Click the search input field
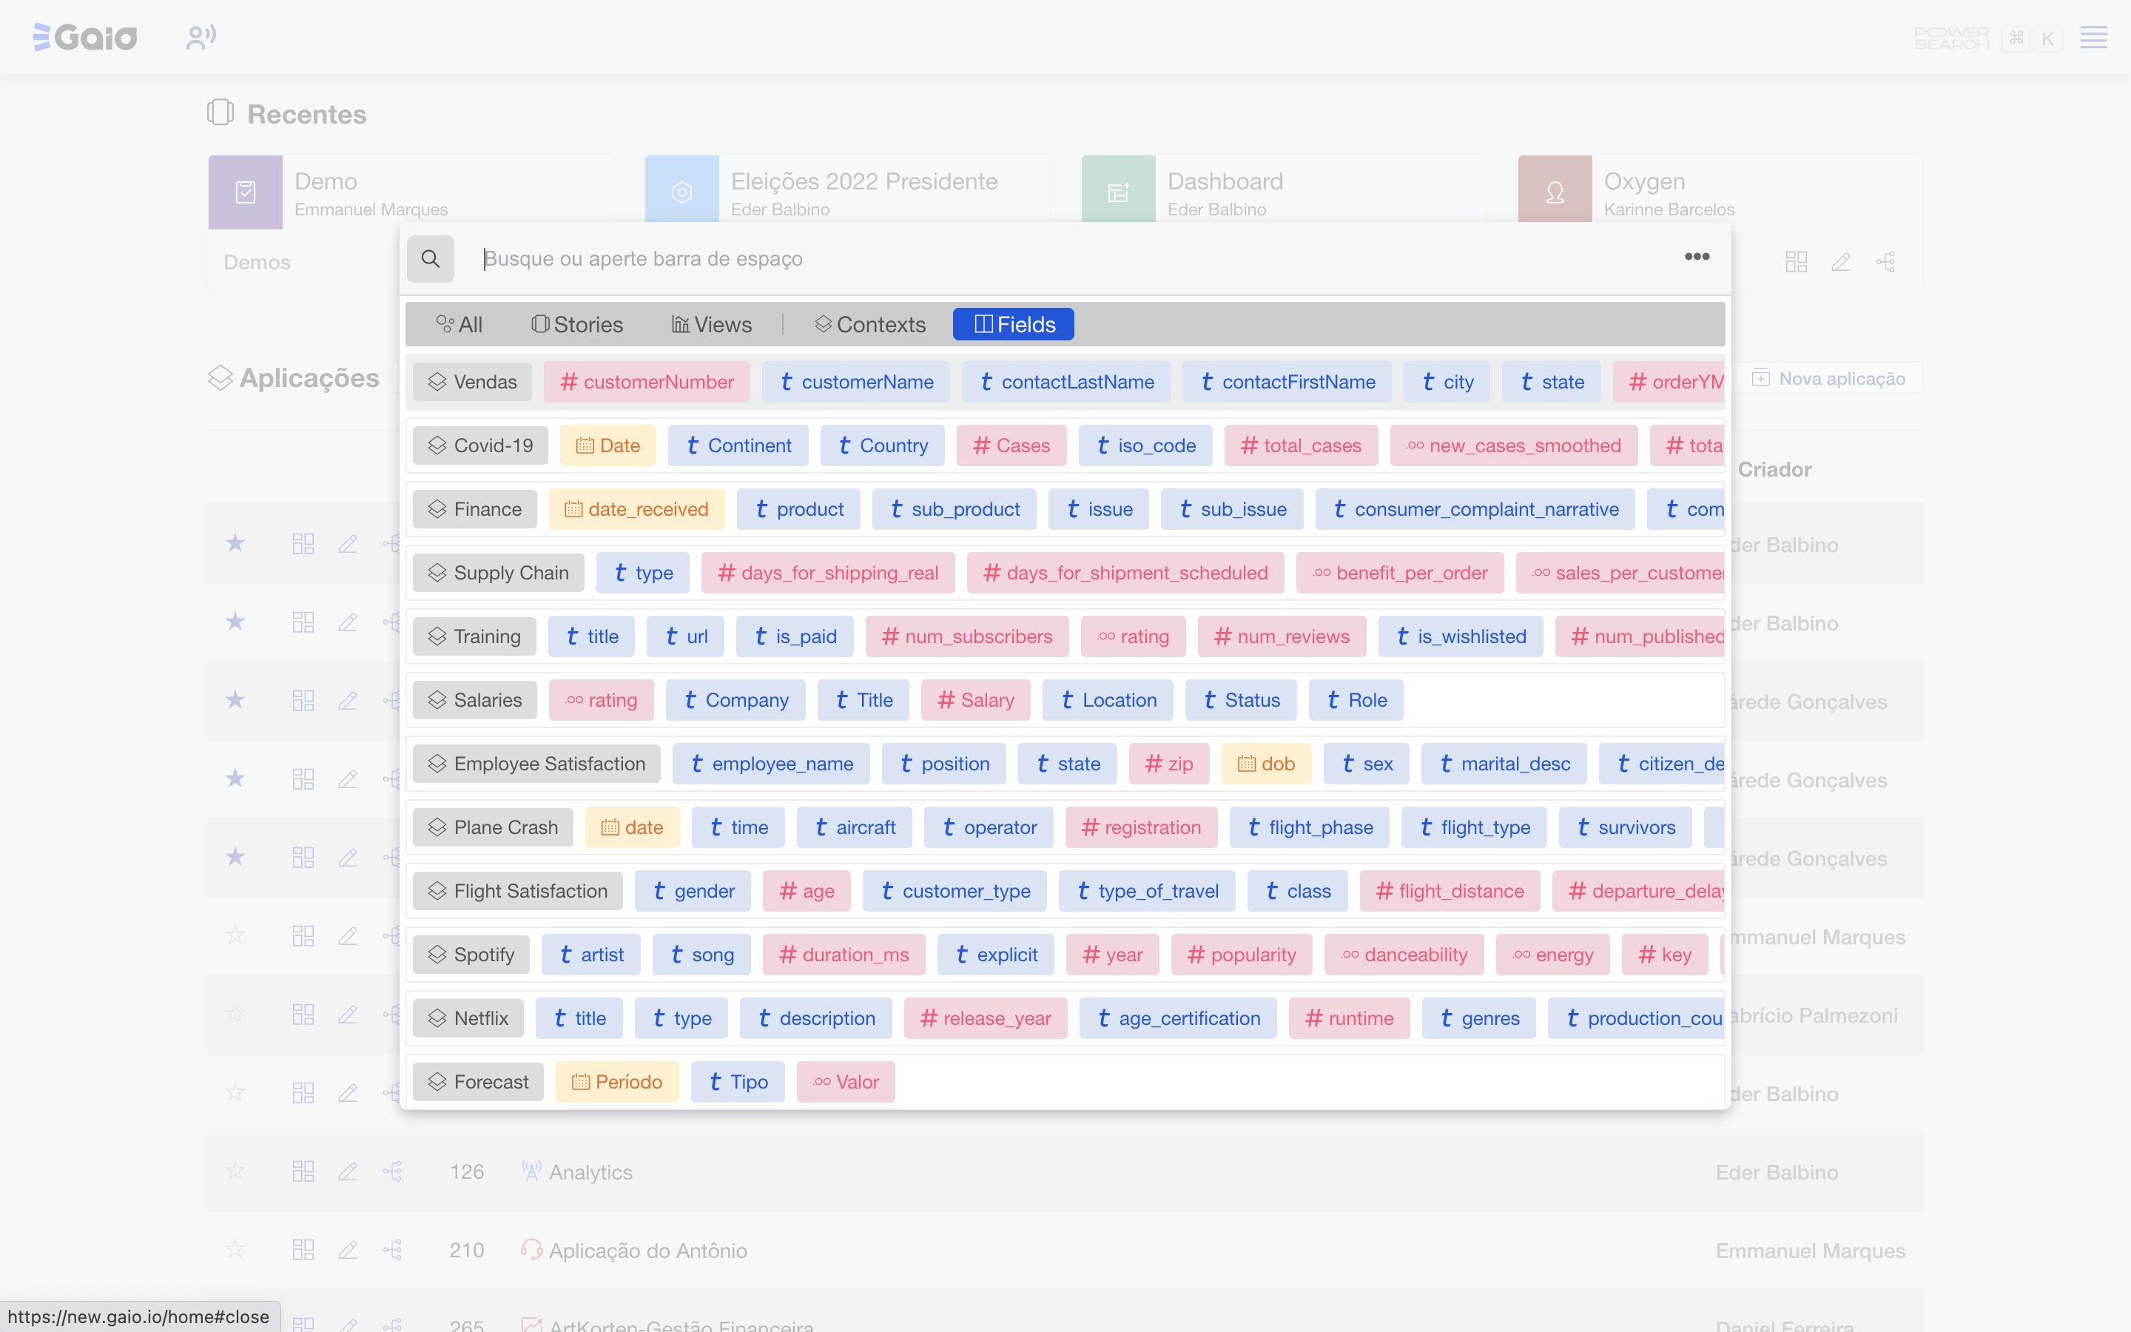Screen dimensions: 2131x1332 click(1057, 259)
